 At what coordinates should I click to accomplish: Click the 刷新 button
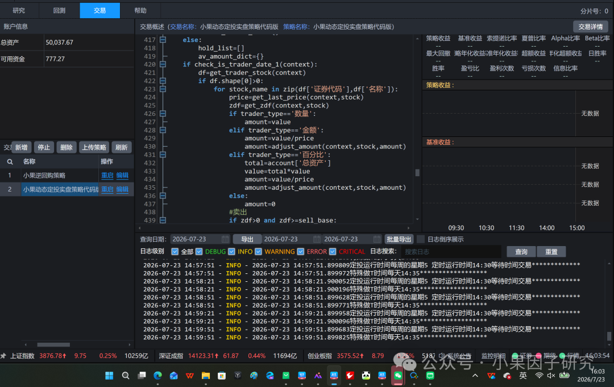point(122,148)
